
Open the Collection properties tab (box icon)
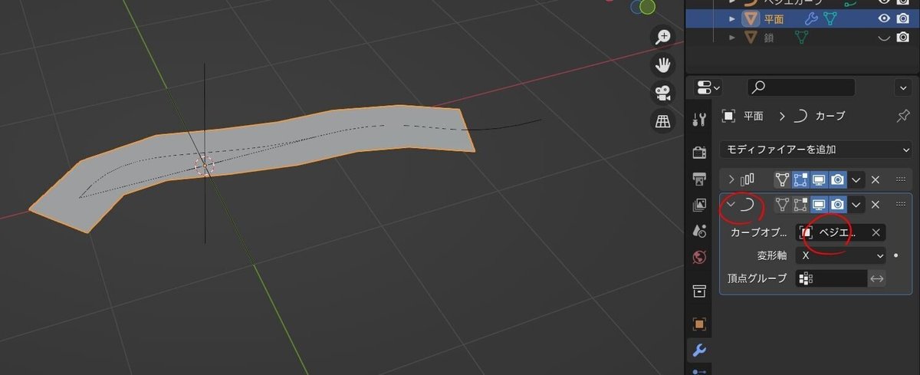point(699,291)
